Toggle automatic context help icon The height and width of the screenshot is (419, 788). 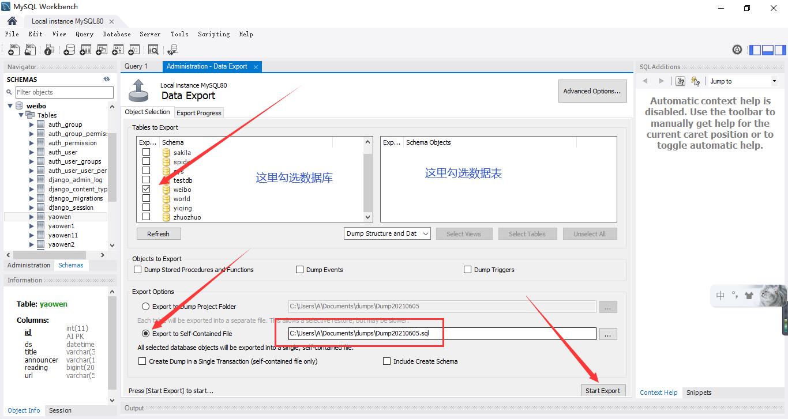coord(696,81)
